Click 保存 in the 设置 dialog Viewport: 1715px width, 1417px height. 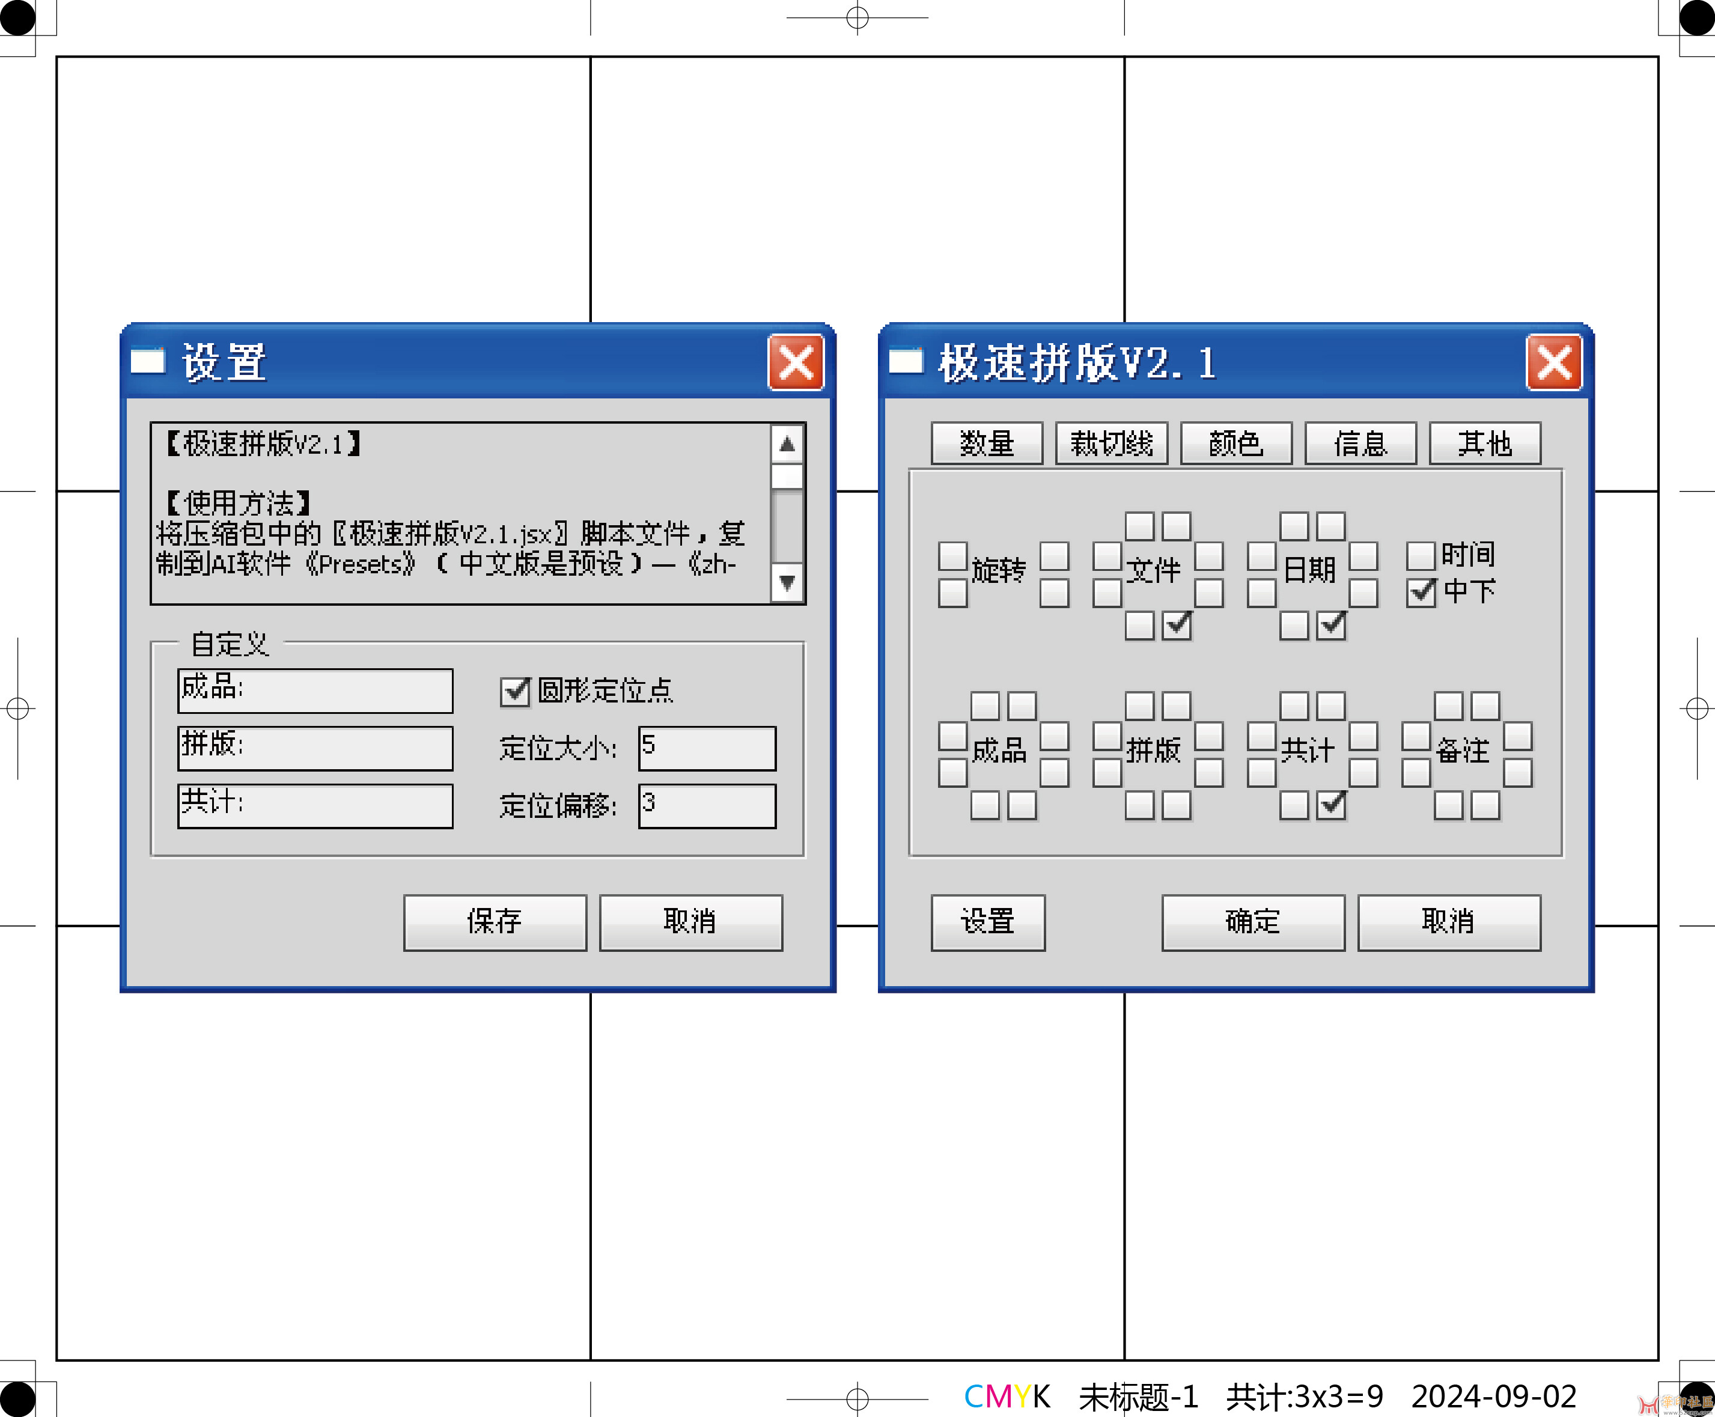(495, 922)
